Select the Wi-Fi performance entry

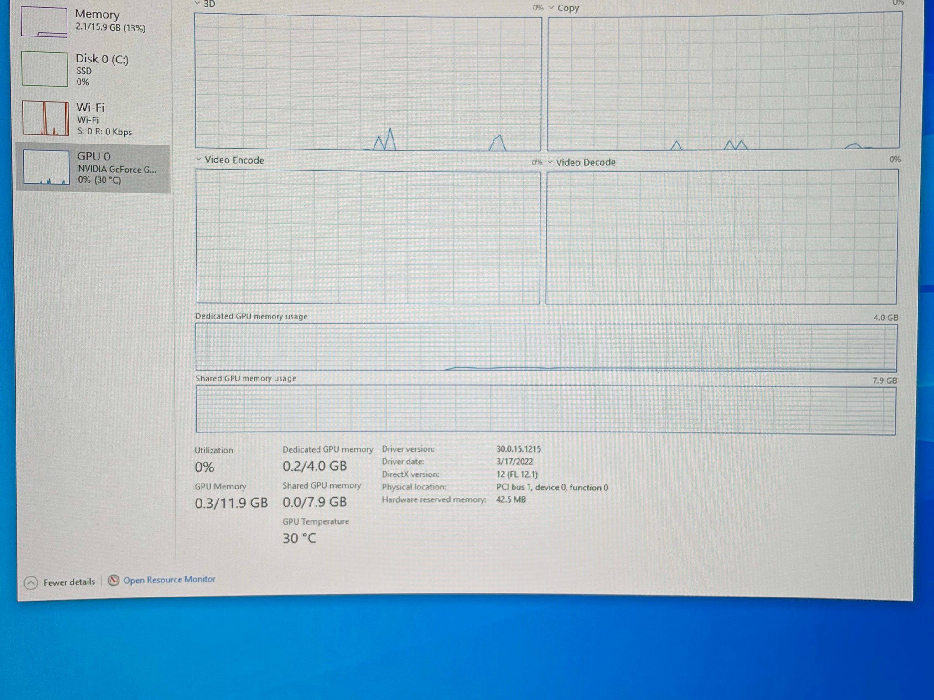[93, 119]
